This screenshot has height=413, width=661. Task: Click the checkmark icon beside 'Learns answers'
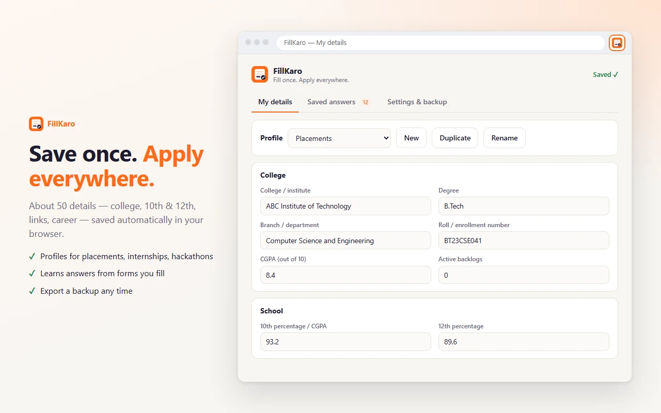coord(32,273)
